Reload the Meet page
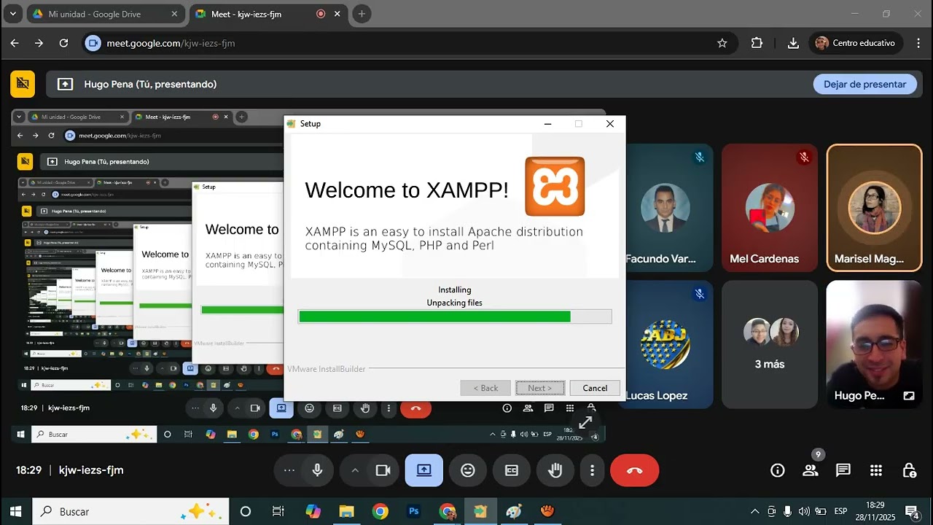 tap(63, 43)
